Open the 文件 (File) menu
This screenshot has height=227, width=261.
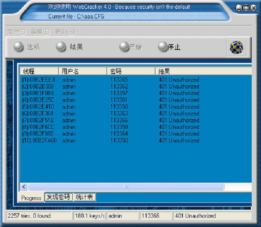(x=17, y=32)
